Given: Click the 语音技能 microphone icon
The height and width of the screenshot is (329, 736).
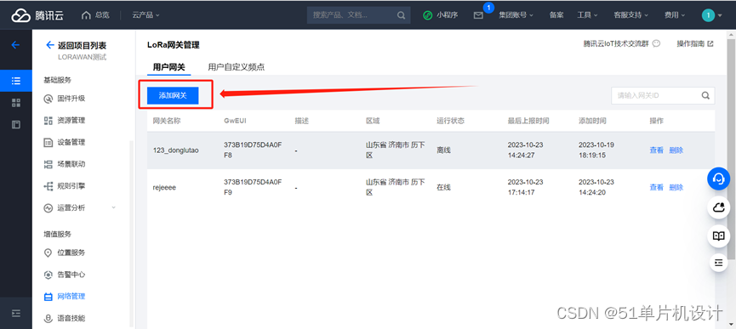Looking at the screenshot, I should tap(48, 319).
